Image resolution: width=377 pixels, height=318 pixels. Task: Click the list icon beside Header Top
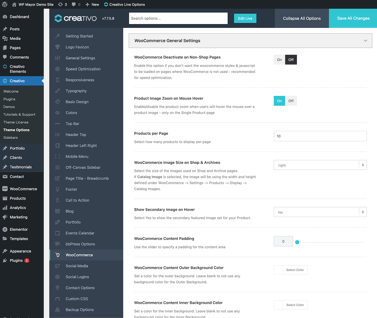click(57, 135)
